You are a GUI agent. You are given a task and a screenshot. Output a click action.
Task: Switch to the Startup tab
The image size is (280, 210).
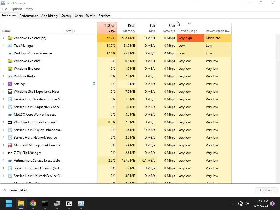coord(66,16)
